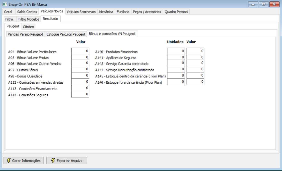Viewport: 282px width, 171px height.
Task: Click lightning icon on Gerar Informações
Action: click(9, 160)
